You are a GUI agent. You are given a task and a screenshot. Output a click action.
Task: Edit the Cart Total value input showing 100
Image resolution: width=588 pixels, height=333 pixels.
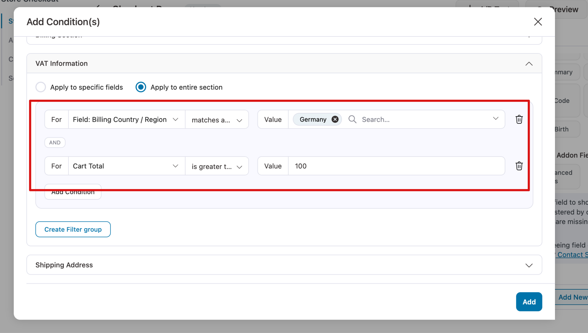[x=345, y=166]
